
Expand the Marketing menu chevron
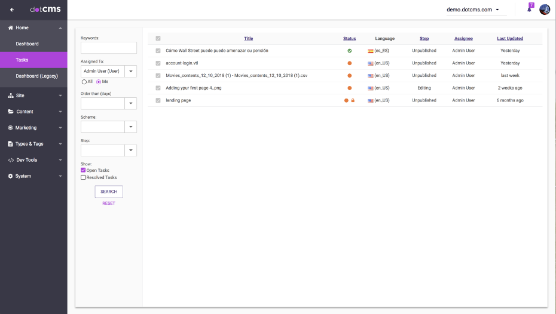coord(60,128)
